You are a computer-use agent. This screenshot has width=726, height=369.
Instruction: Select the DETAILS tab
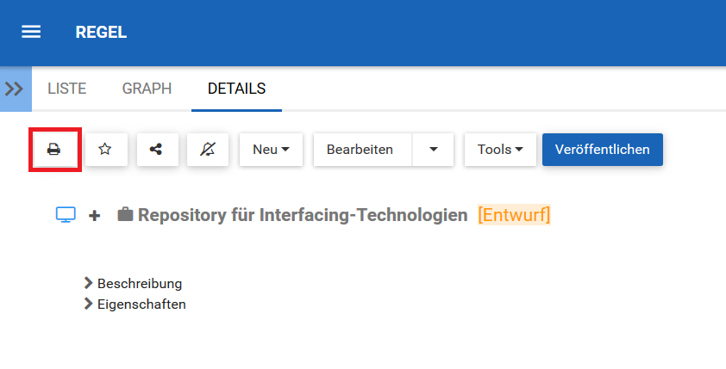pos(236,89)
